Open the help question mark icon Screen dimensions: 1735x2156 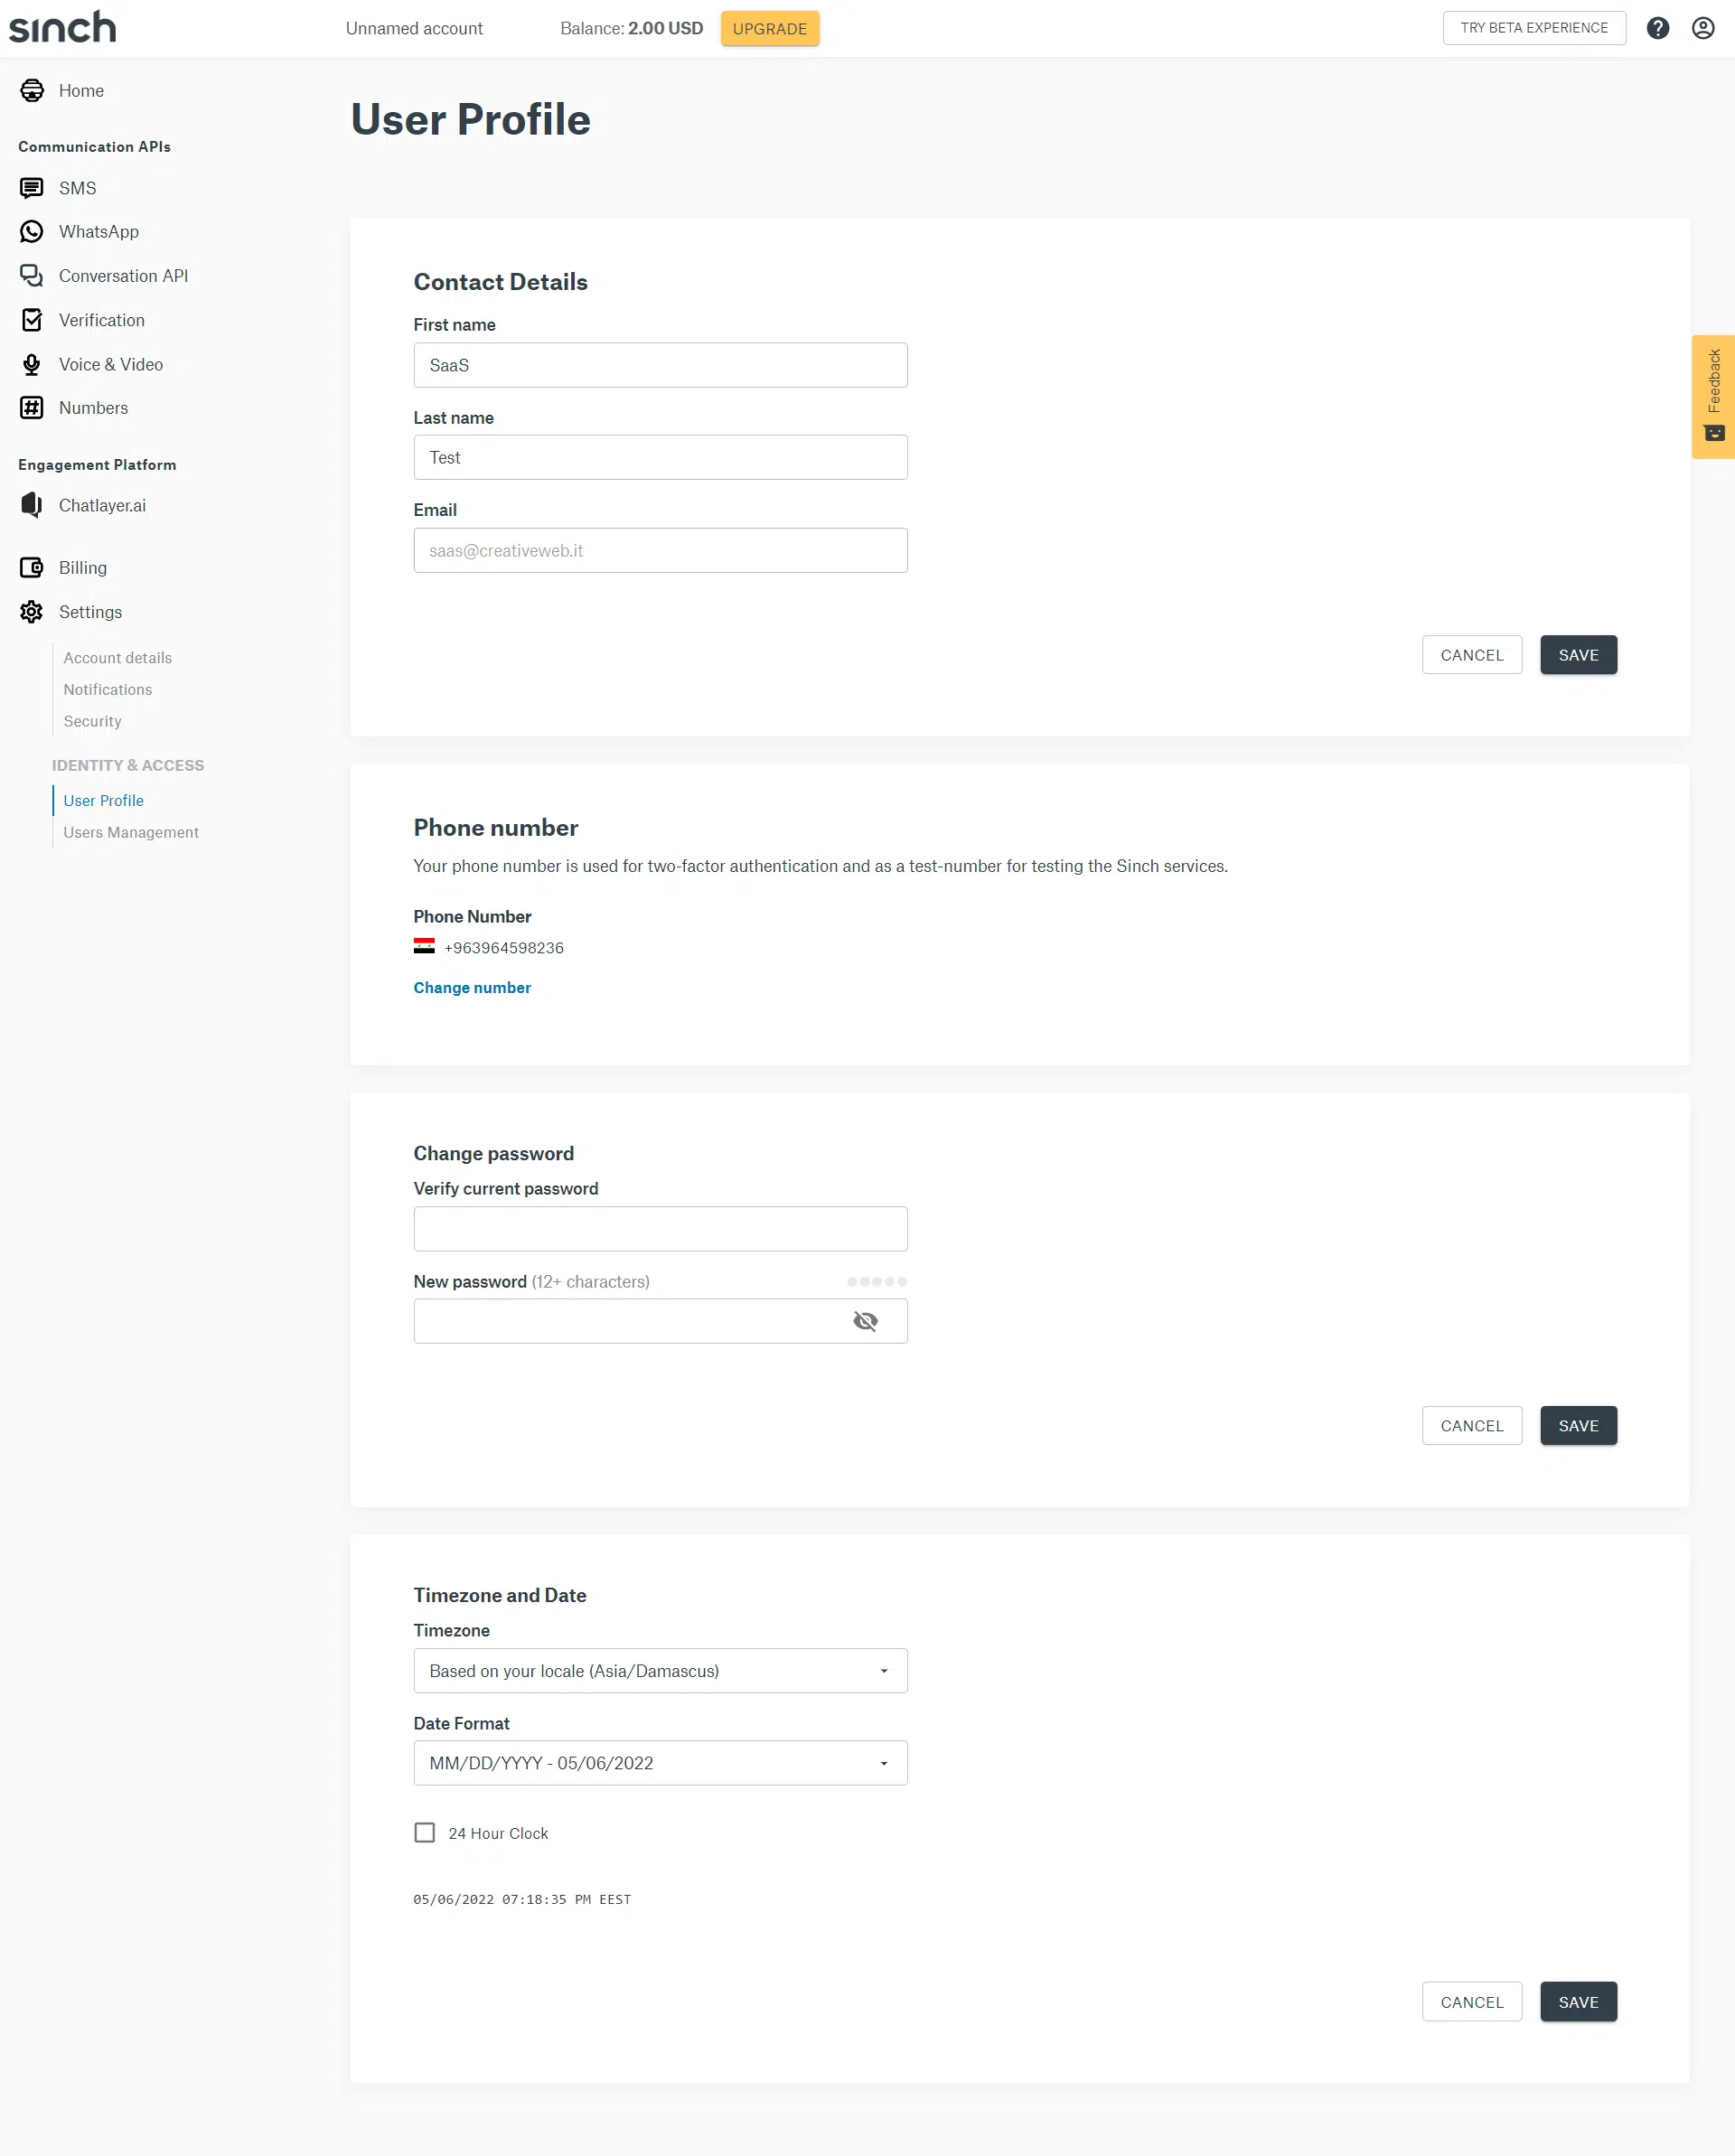tap(1657, 28)
